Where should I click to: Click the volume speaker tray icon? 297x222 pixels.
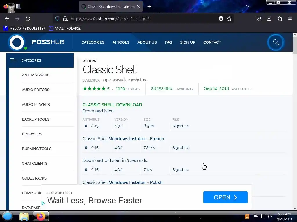[x=270, y=217]
